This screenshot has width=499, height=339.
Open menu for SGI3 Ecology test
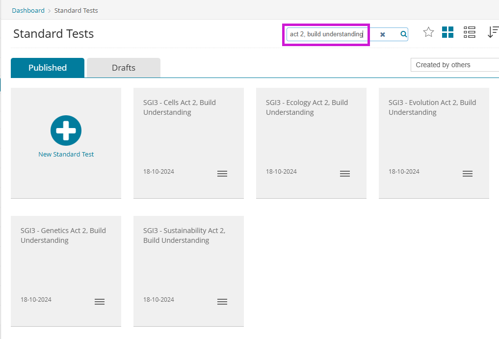pyautogui.click(x=345, y=174)
